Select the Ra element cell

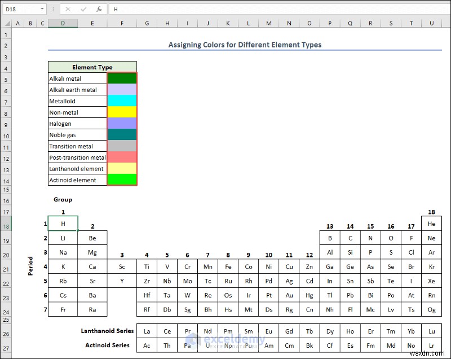click(92, 309)
